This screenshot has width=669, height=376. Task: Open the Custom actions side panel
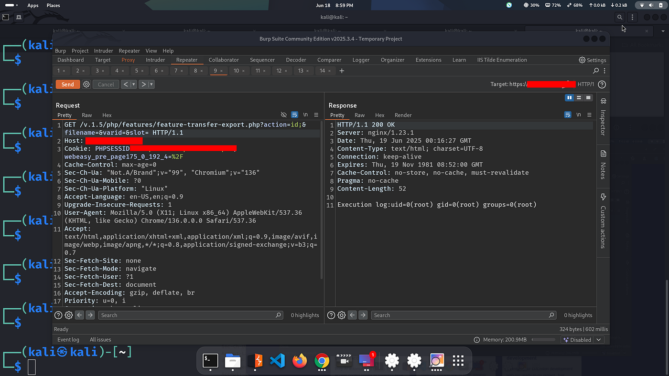603,221
